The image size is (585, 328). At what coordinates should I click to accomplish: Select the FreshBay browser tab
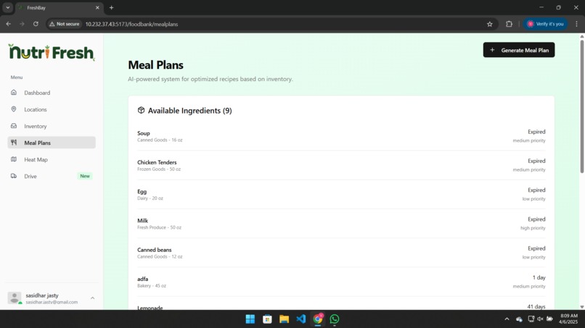60,7
